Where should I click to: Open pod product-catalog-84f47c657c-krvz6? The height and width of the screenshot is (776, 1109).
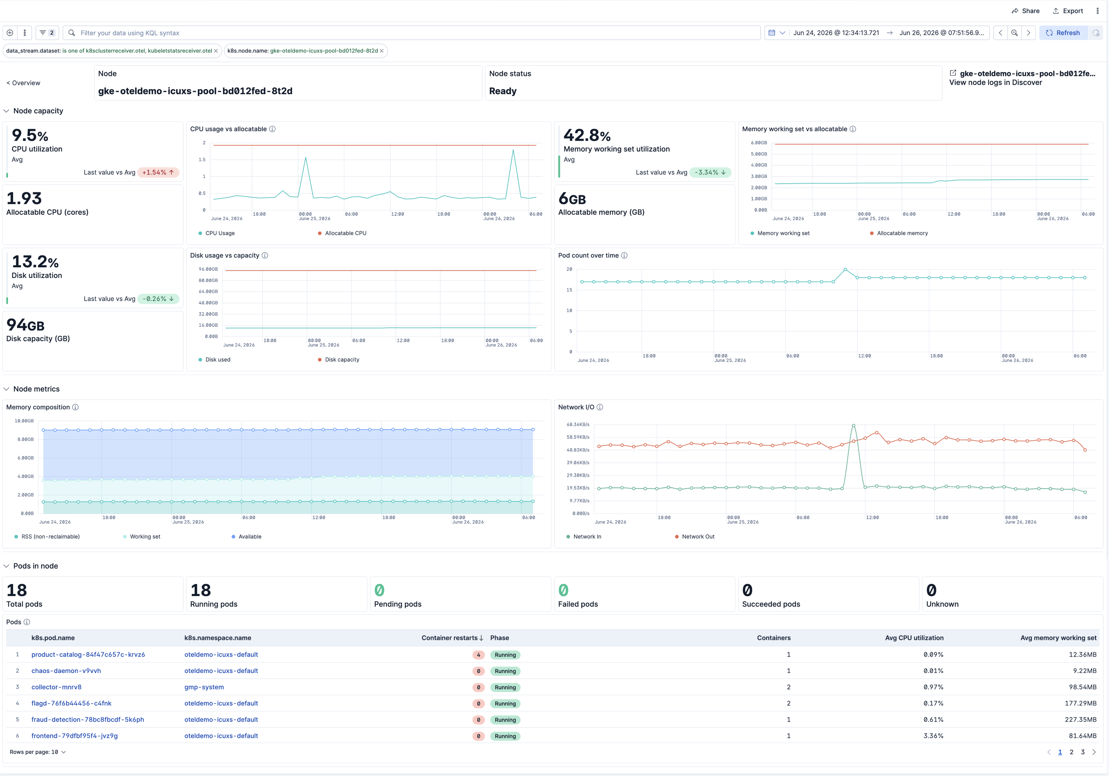click(x=88, y=654)
